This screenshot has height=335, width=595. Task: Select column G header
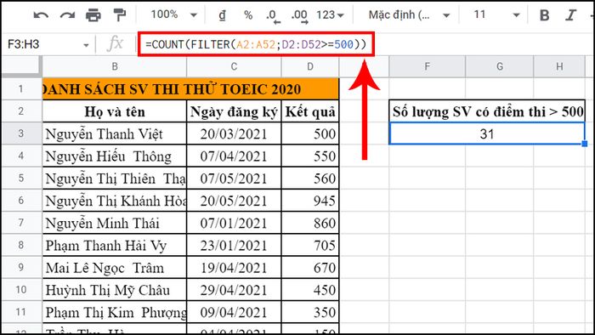pos(500,67)
